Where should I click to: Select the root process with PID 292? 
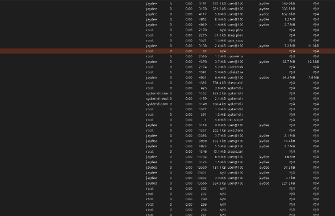click(x=167, y=194)
